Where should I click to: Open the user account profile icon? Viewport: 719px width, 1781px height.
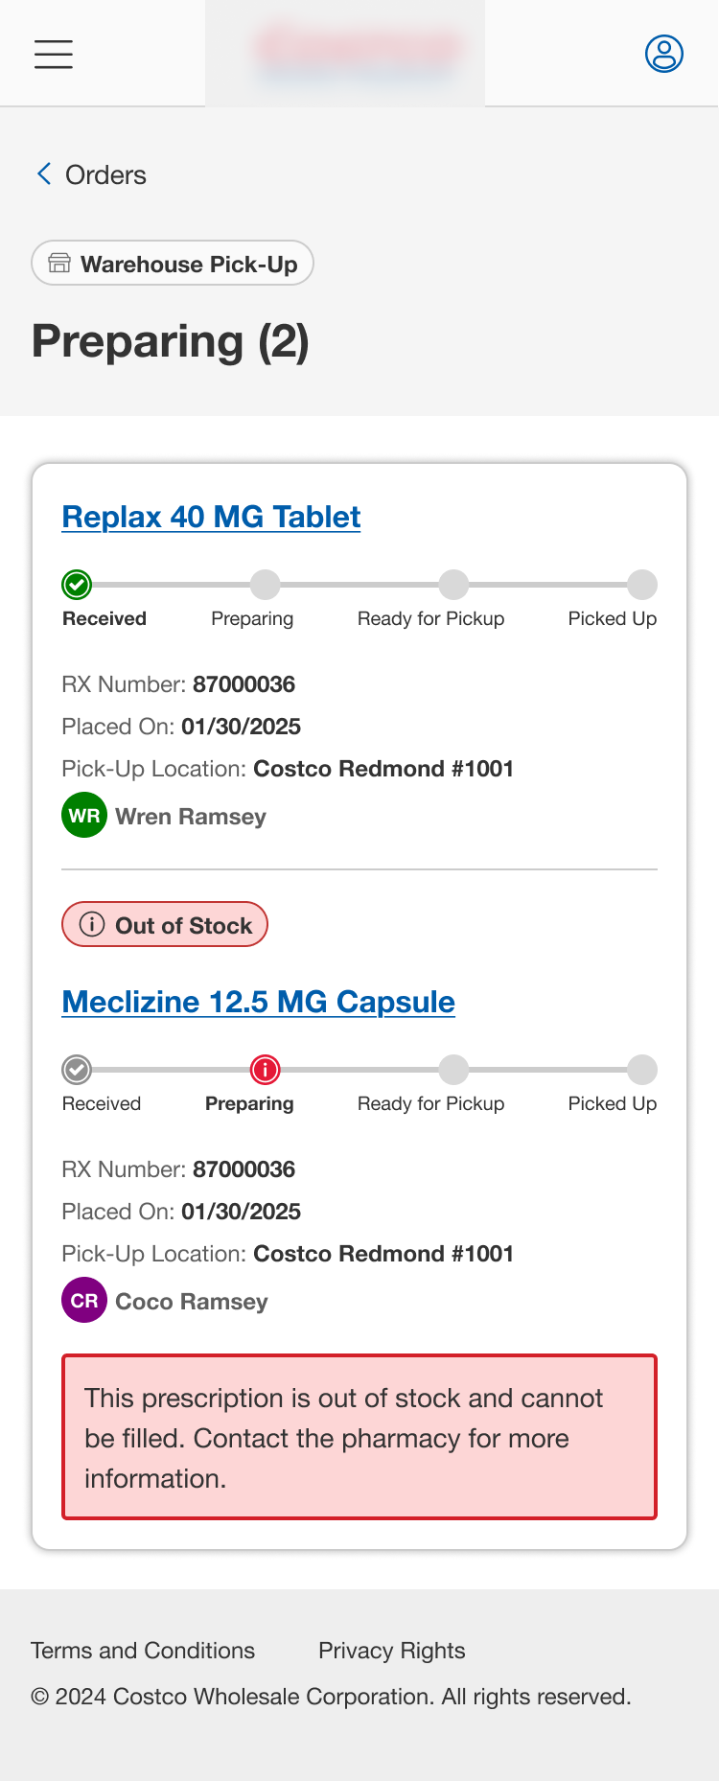click(663, 54)
